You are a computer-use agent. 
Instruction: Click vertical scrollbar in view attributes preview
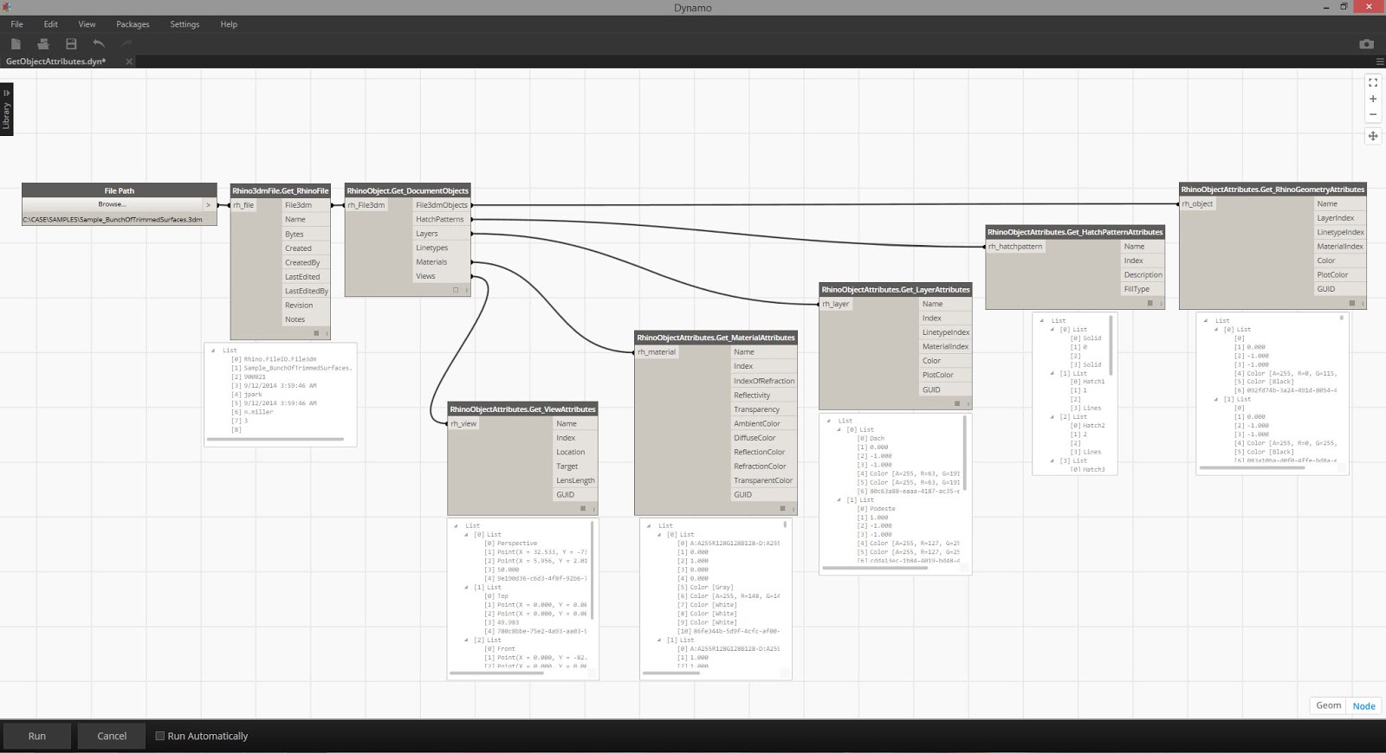593,570
